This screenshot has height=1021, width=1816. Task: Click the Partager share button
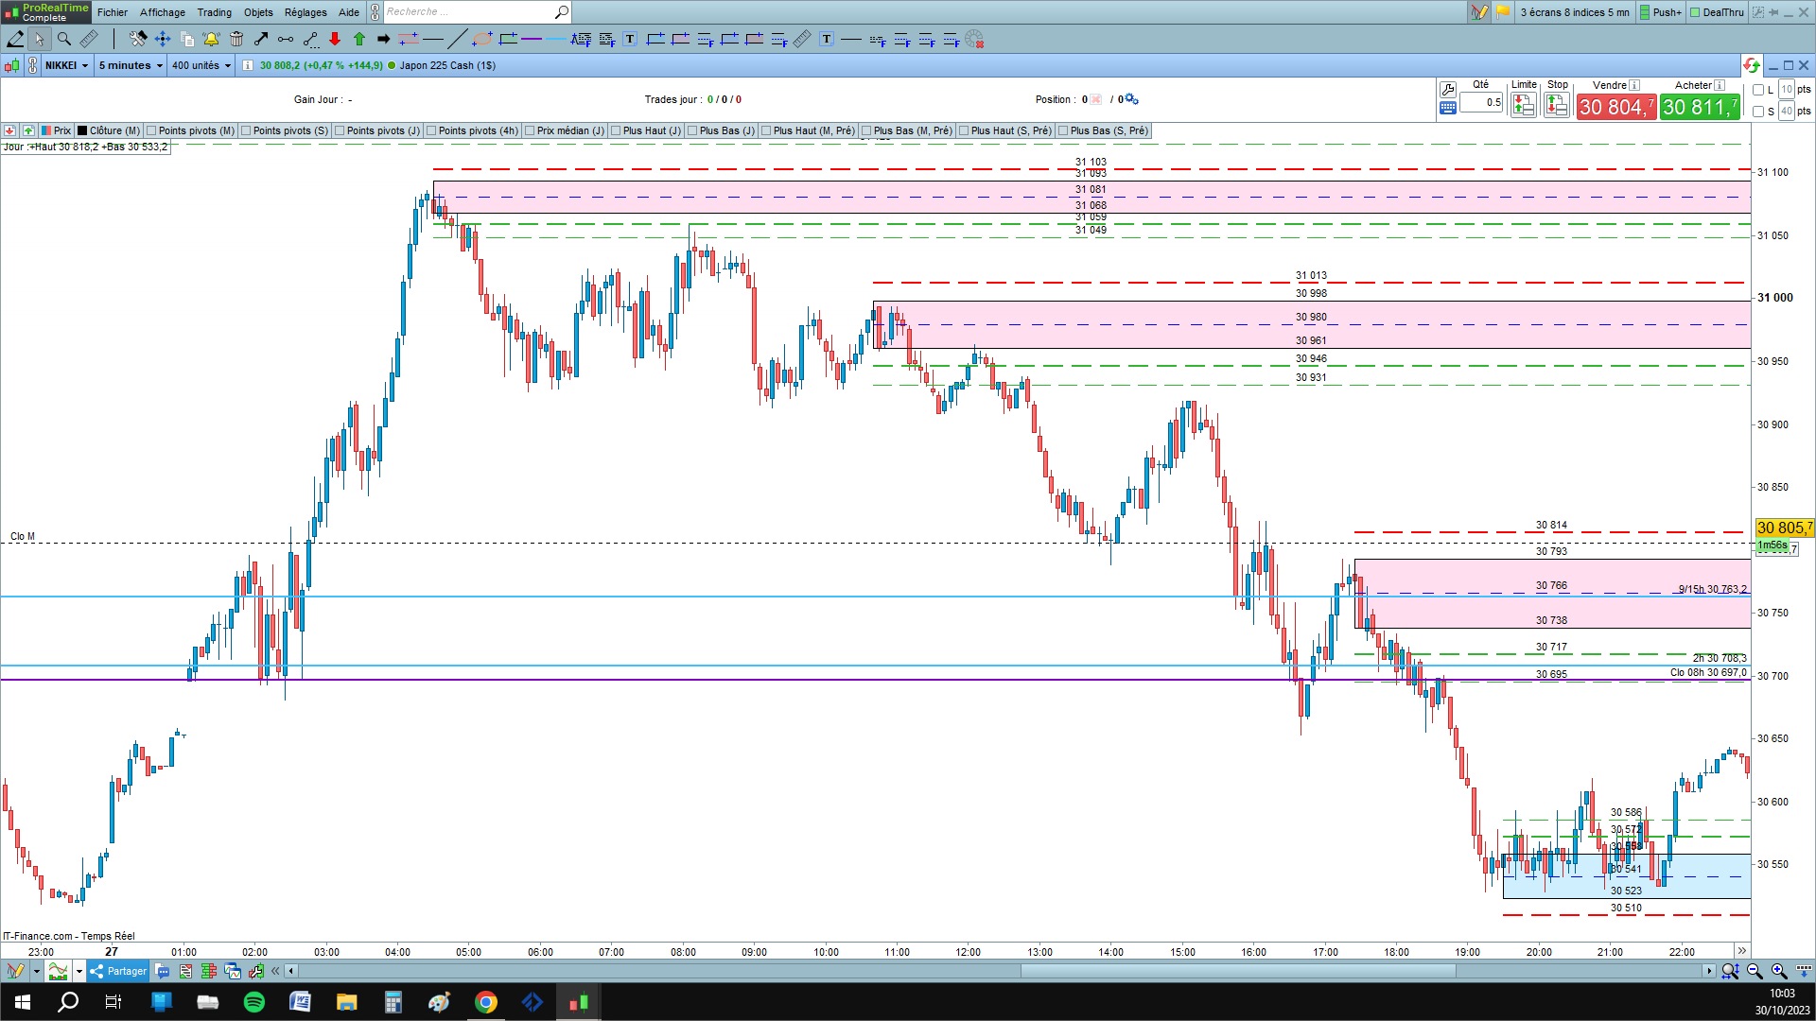(x=118, y=971)
